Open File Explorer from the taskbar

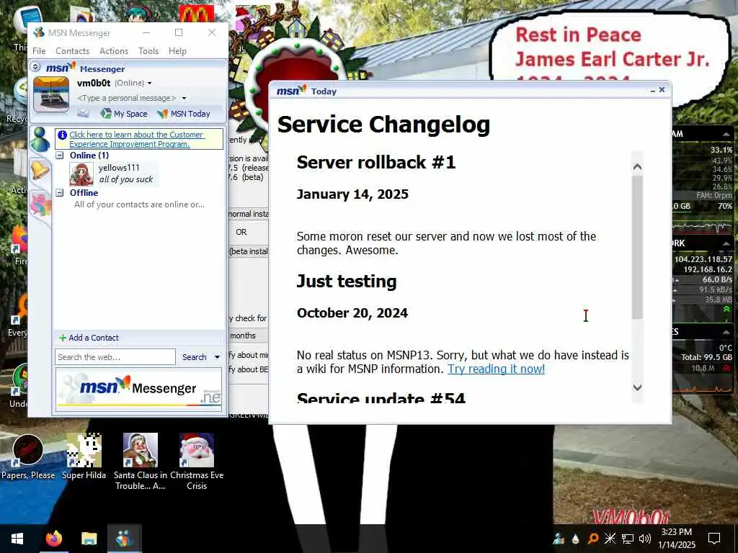pos(89,539)
